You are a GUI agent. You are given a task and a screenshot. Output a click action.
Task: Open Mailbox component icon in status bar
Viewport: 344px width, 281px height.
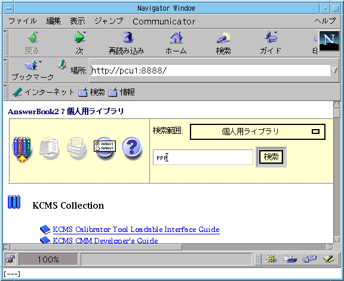[290, 259]
